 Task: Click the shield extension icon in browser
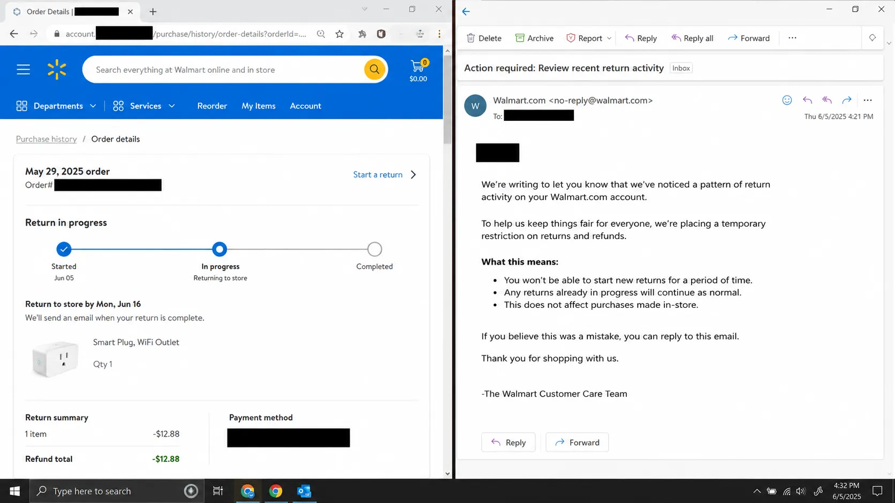point(381,34)
